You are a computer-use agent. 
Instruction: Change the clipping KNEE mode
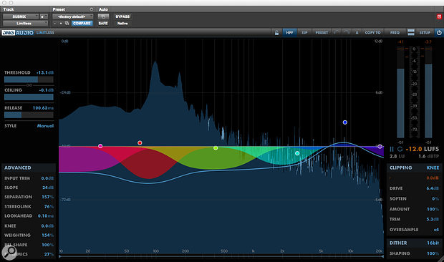pos(433,168)
